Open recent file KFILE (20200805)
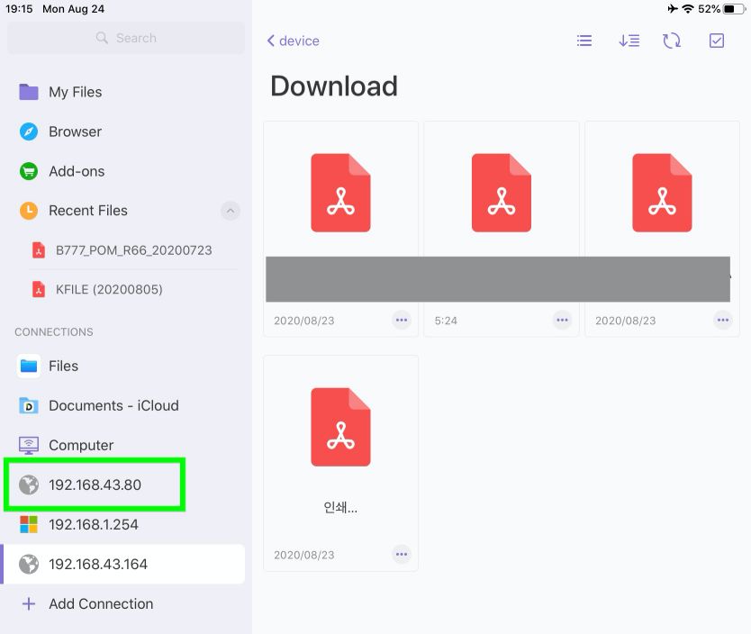This screenshot has width=751, height=634. click(109, 289)
